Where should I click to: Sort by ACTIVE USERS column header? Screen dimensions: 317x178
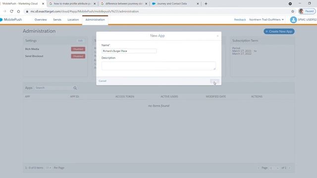169,97
